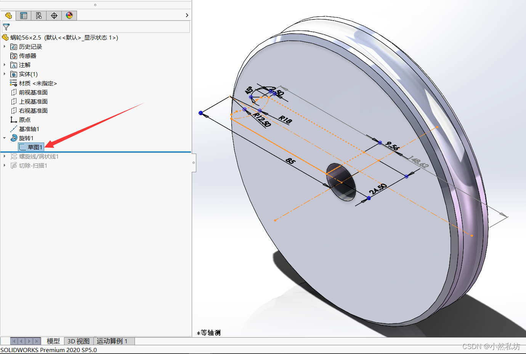The image size is (526, 354).
Task: Open the DimXpertManager crosshair tab
Action: (54, 15)
